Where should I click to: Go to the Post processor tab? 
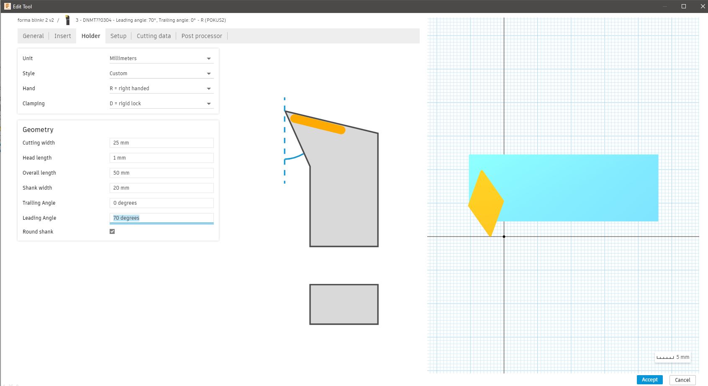pos(202,36)
